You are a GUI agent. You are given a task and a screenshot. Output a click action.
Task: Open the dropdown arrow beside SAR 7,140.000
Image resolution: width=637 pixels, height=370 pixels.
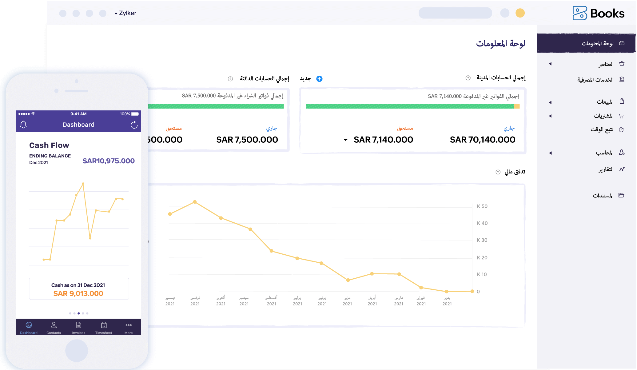pyautogui.click(x=345, y=139)
